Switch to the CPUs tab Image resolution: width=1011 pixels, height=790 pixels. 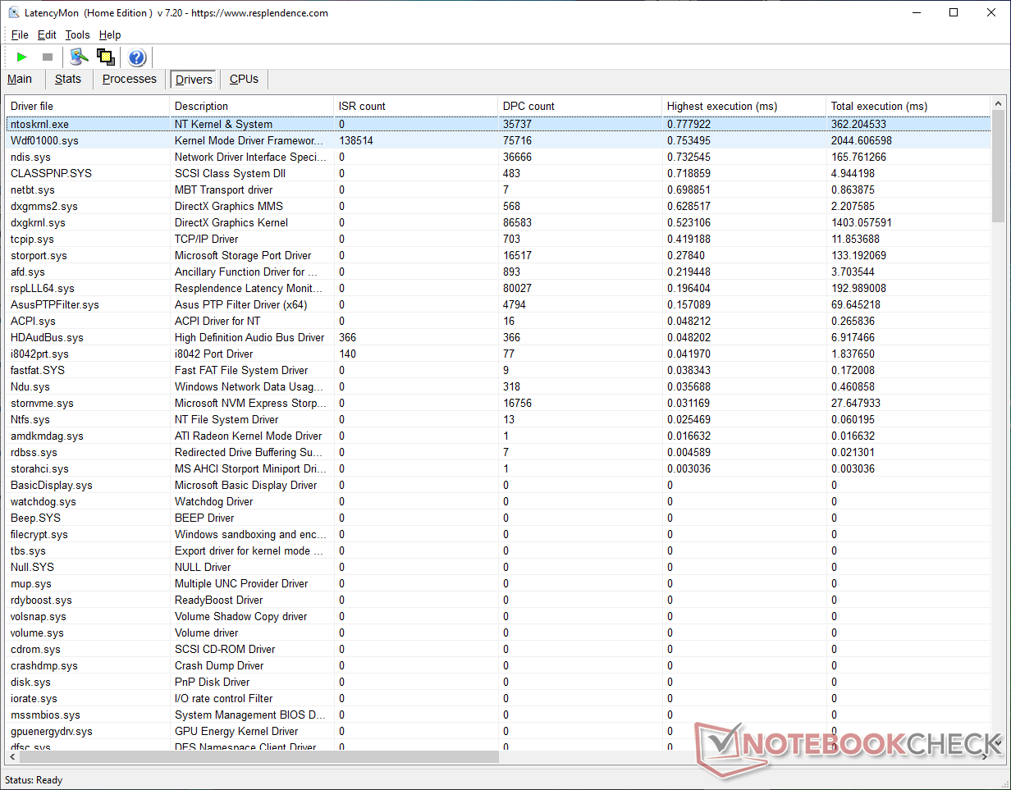pyautogui.click(x=244, y=80)
